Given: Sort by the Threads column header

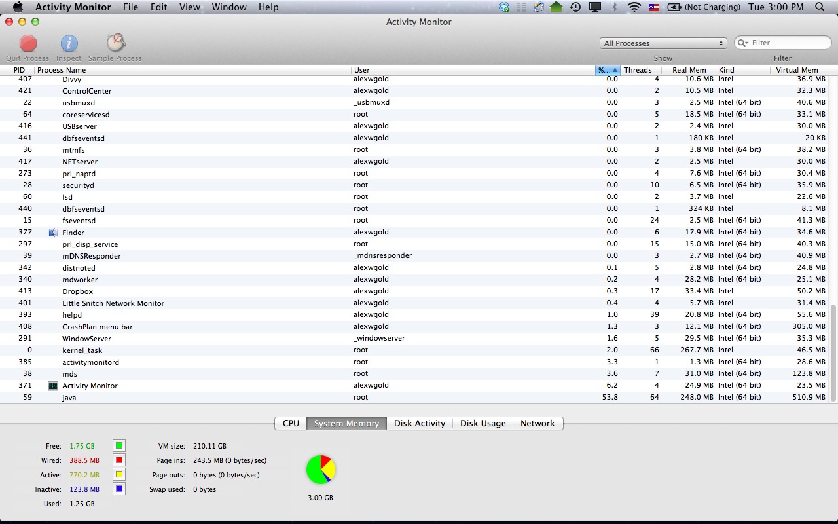Looking at the screenshot, I should click(641, 70).
